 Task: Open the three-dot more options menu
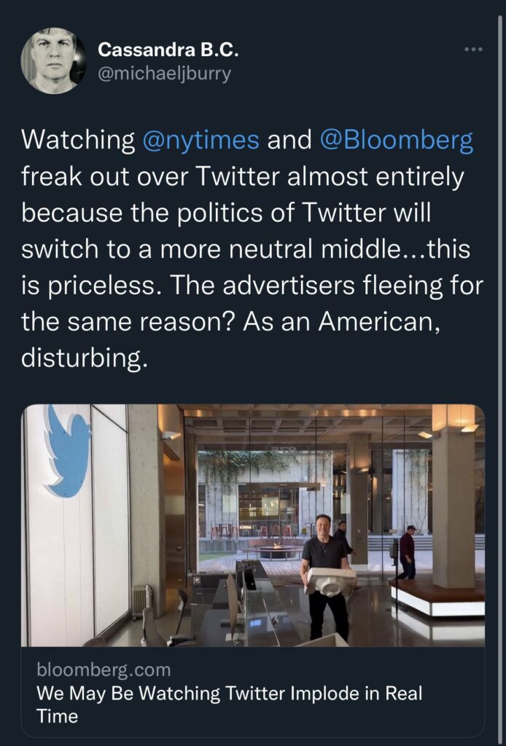pyautogui.click(x=473, y=50)
